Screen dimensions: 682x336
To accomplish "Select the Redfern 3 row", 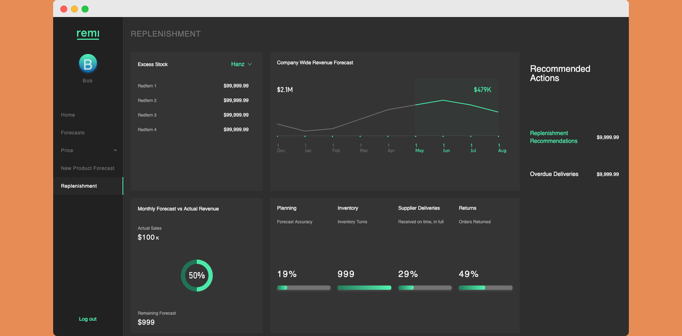I will tap(193, 115).
